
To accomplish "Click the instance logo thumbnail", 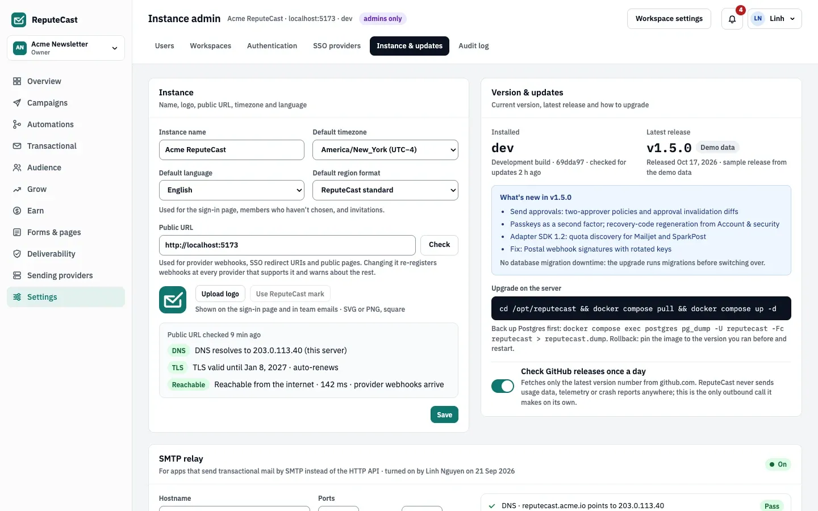I will click(173, 300).
